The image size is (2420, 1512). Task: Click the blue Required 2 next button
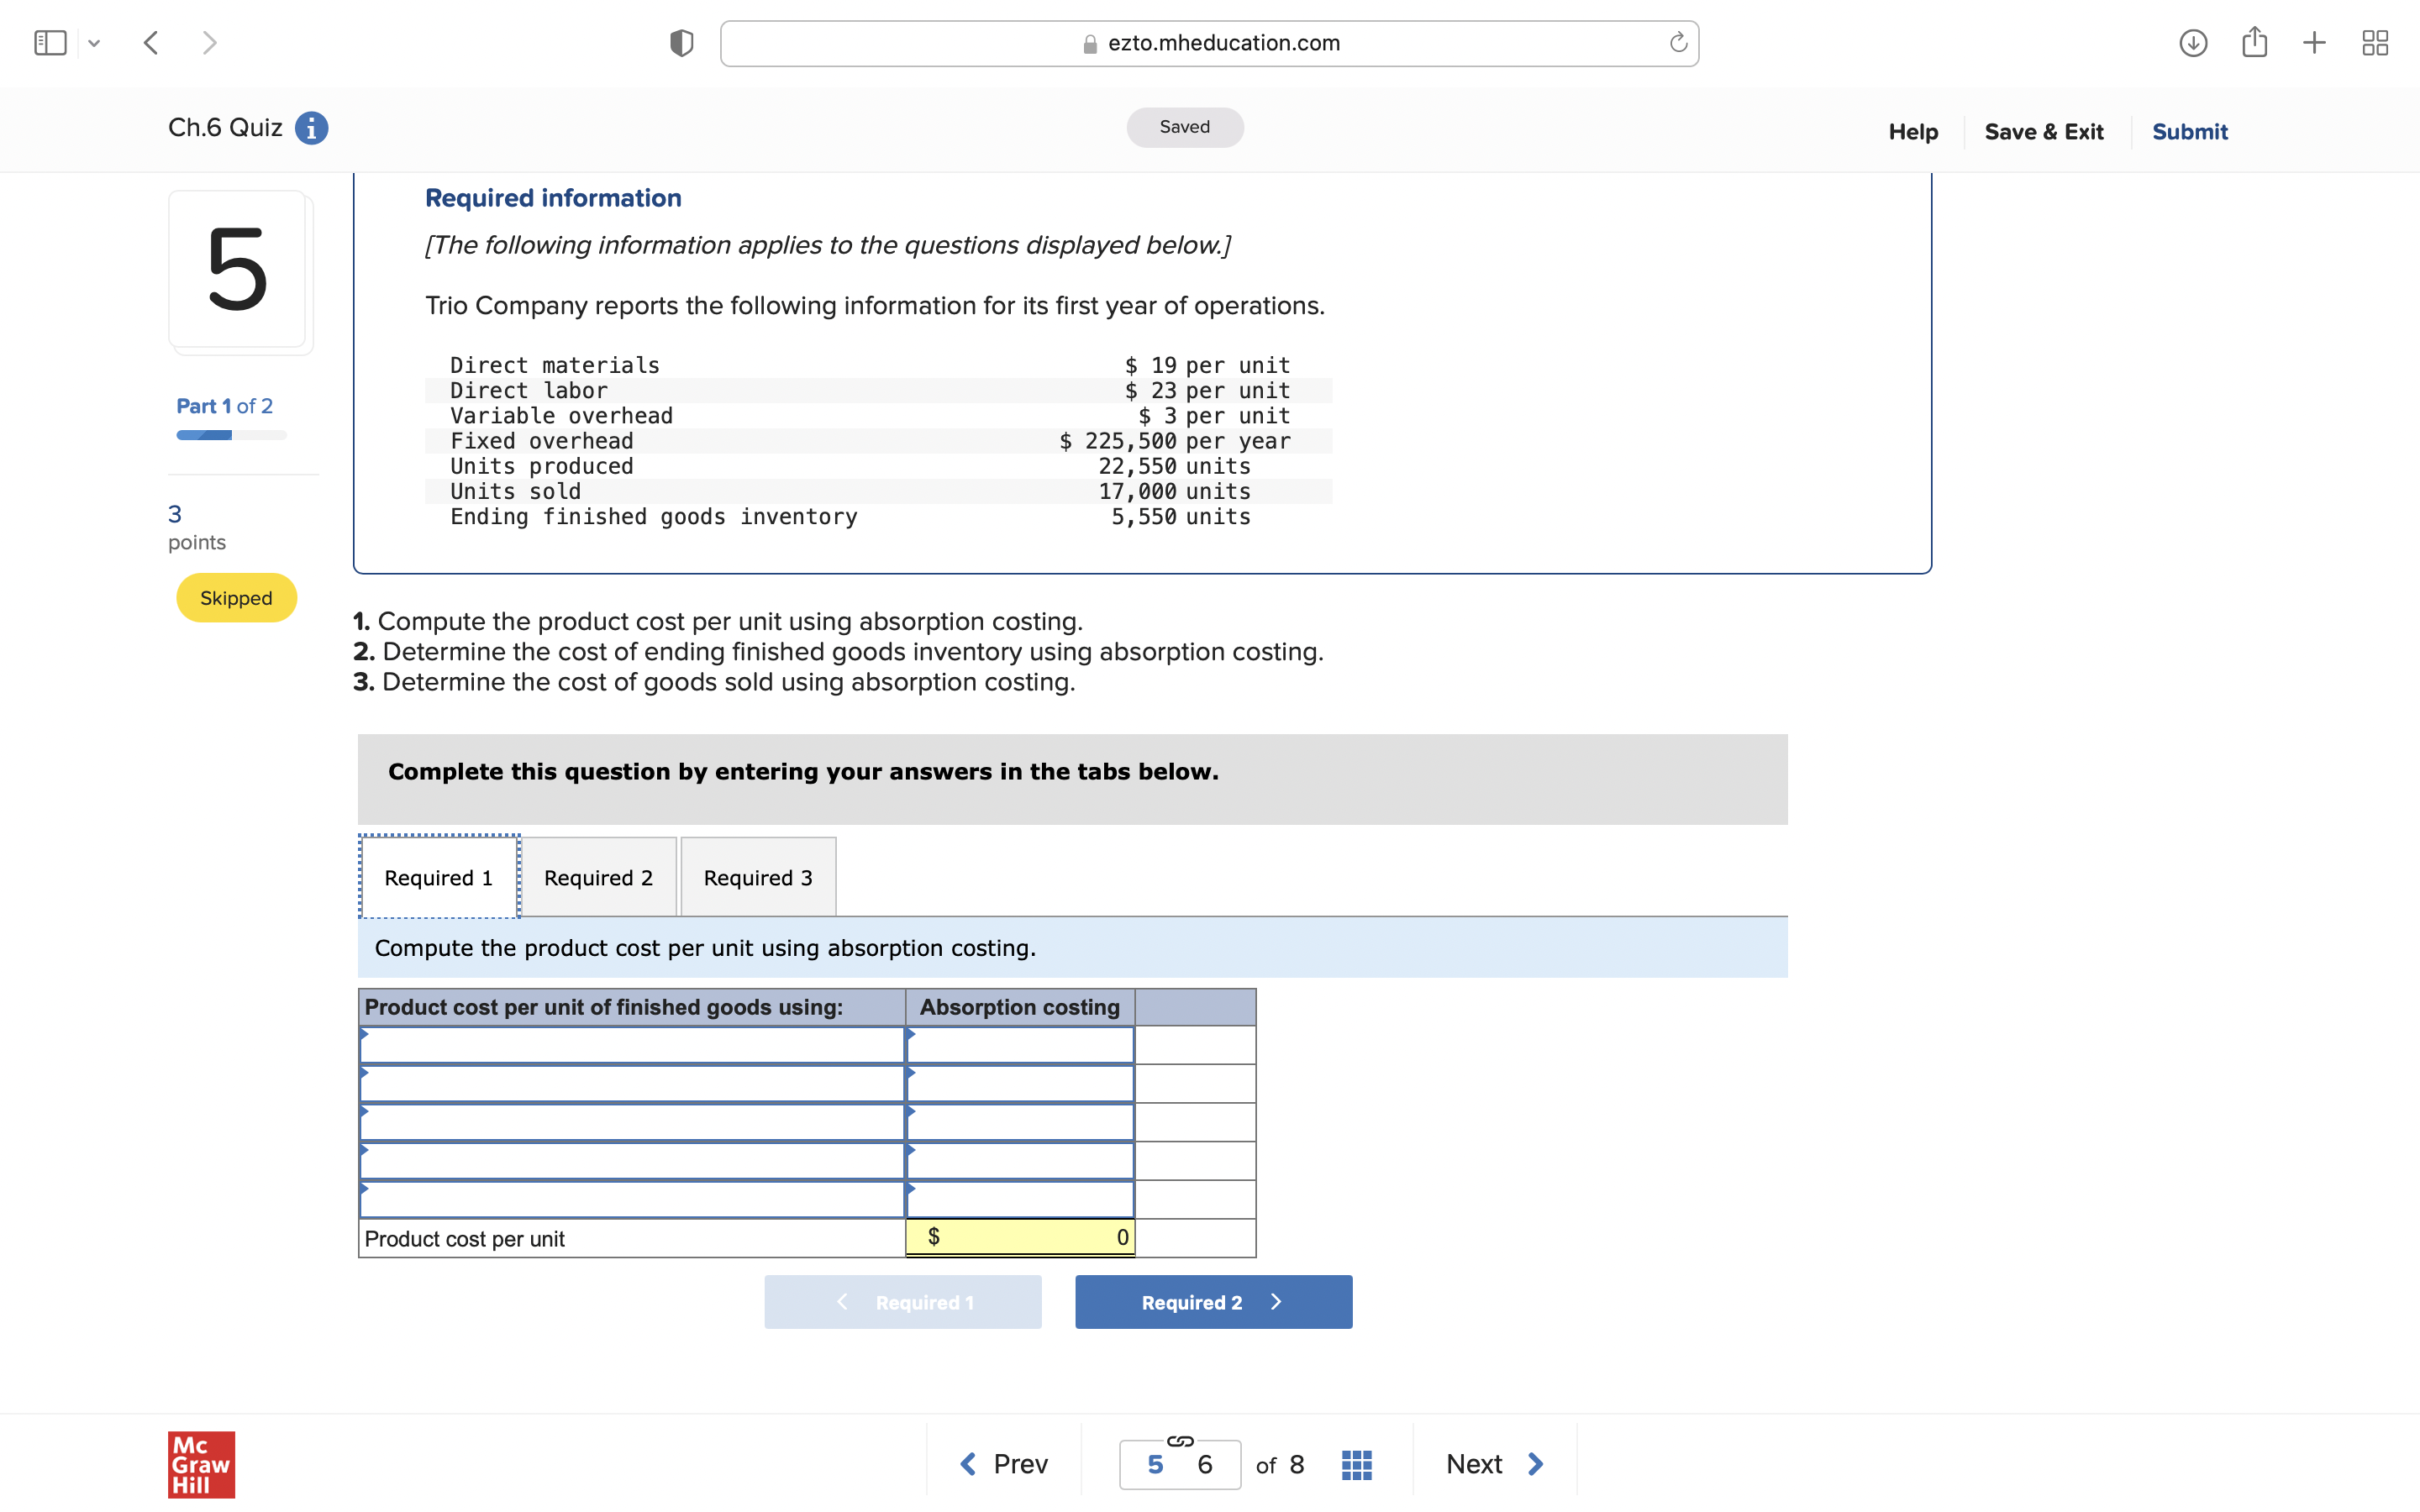pos(1213,1302)
